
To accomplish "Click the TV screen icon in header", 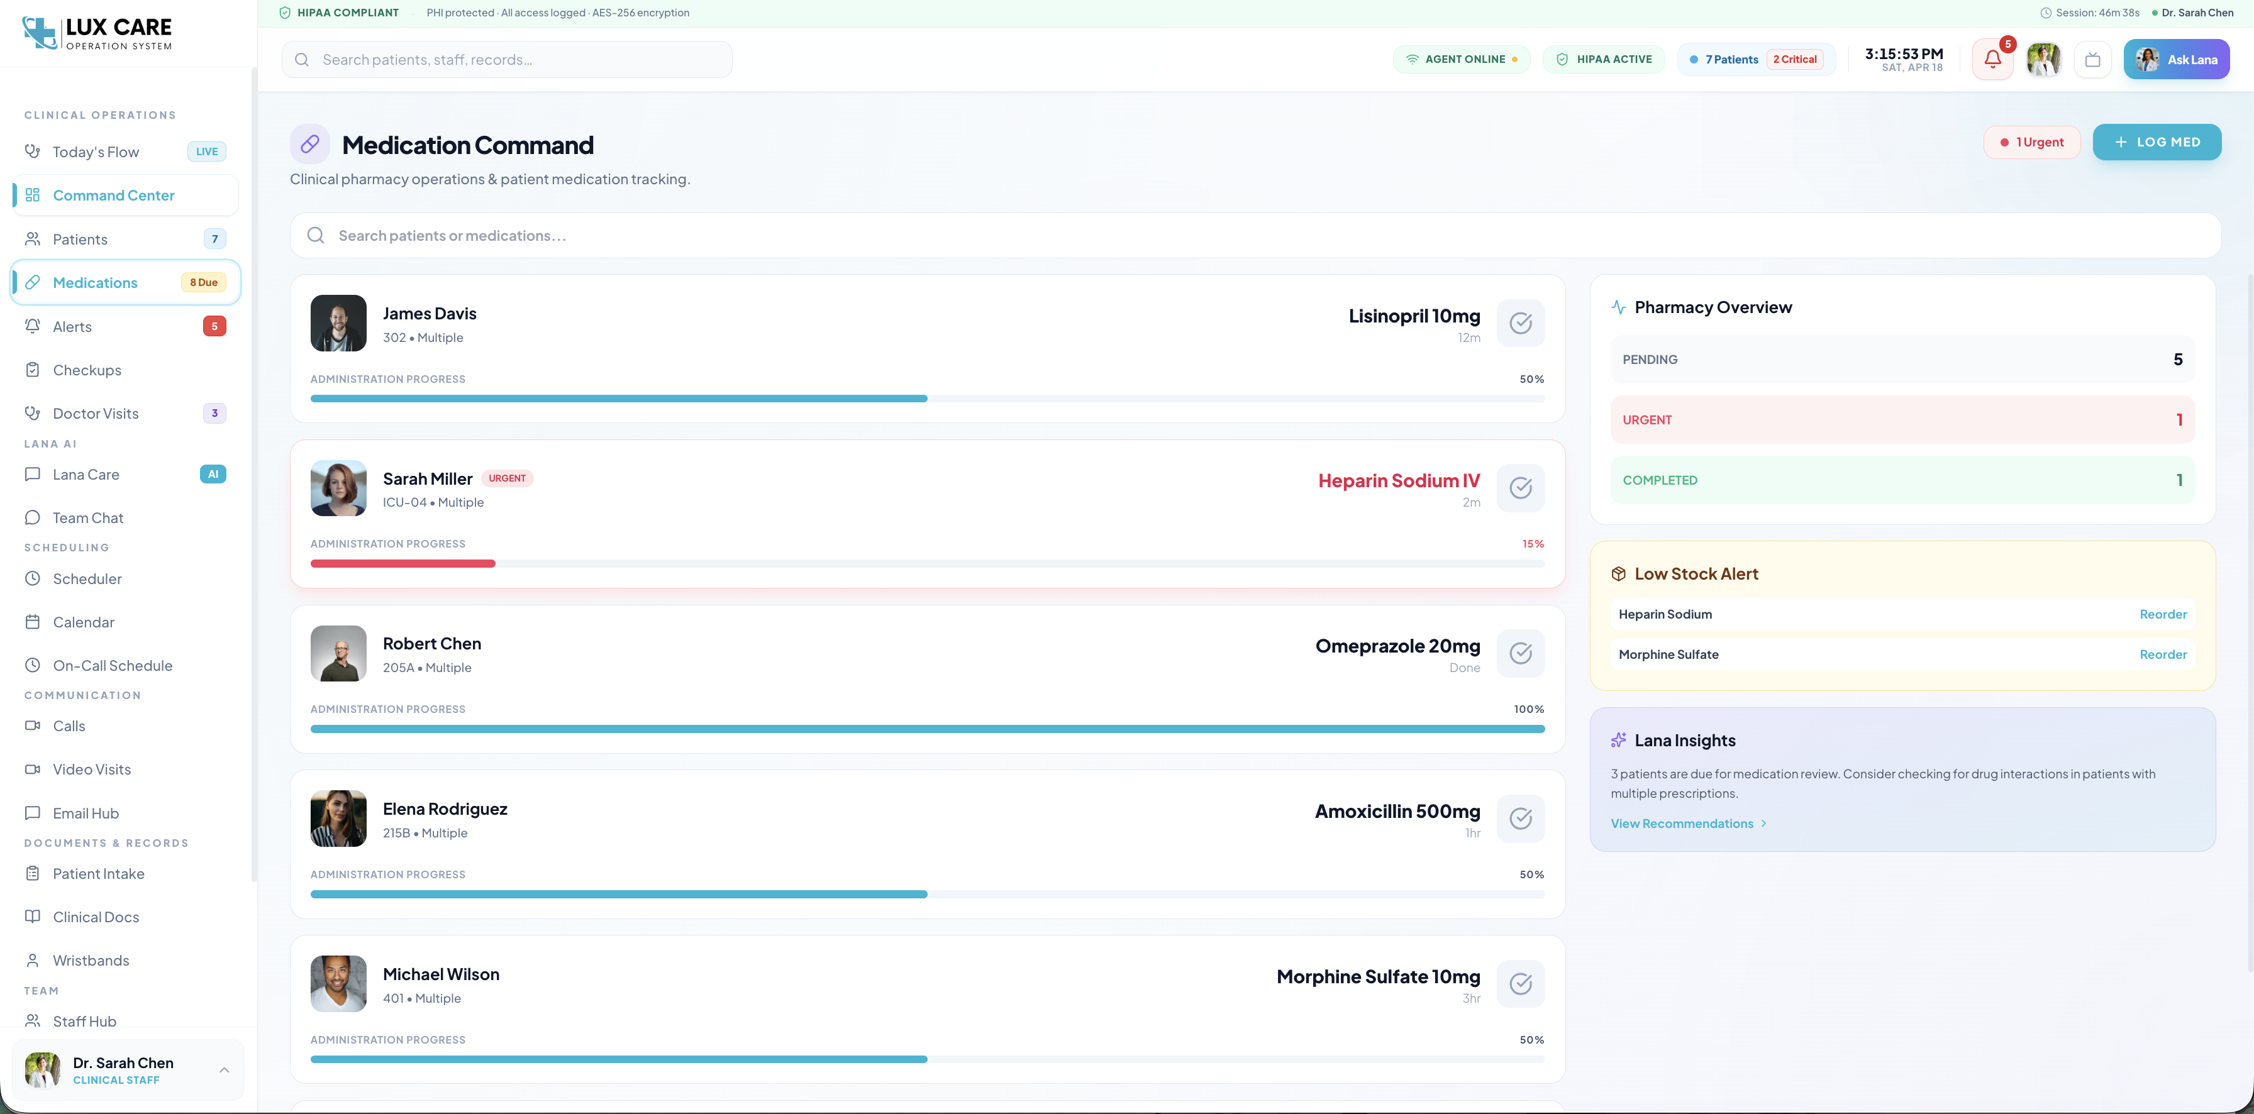I will (x=2092, y=60).
